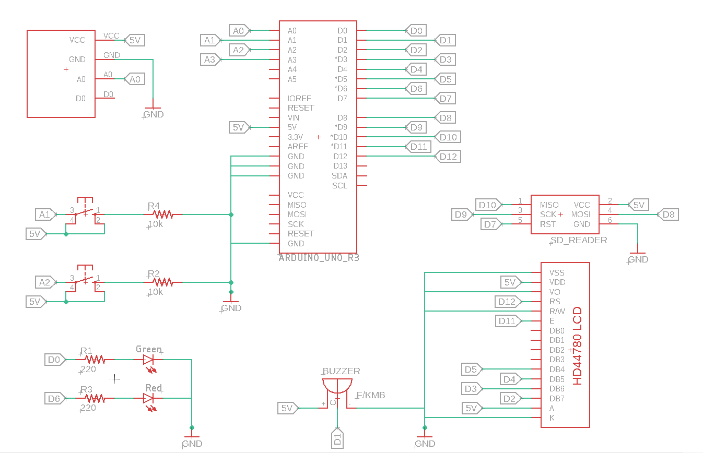Viewport: 703px width, 453px height.
Task: Select the IOREF pin name on the Arduino
Action: pyautogui.click(x=299, y=99)
